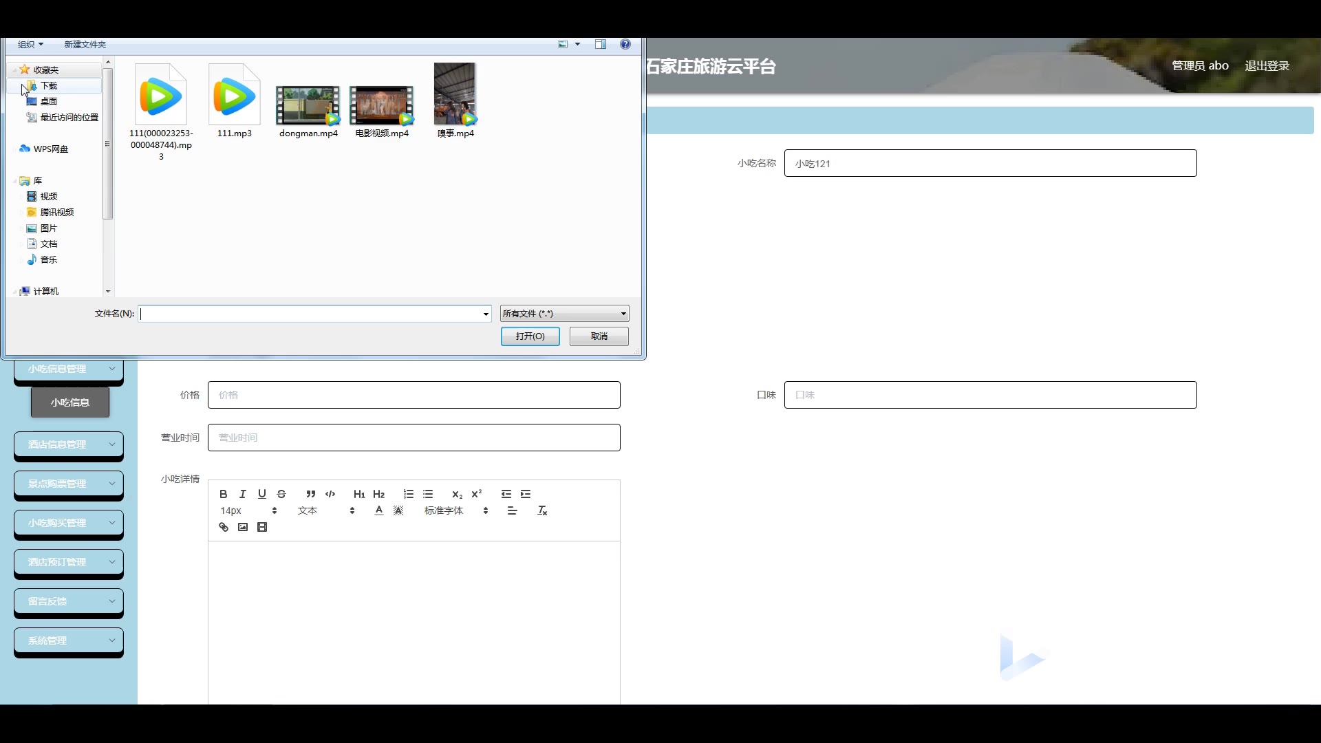Toggle underline formatting
The width and height of the screenshot is (1321, 743).
261,494
